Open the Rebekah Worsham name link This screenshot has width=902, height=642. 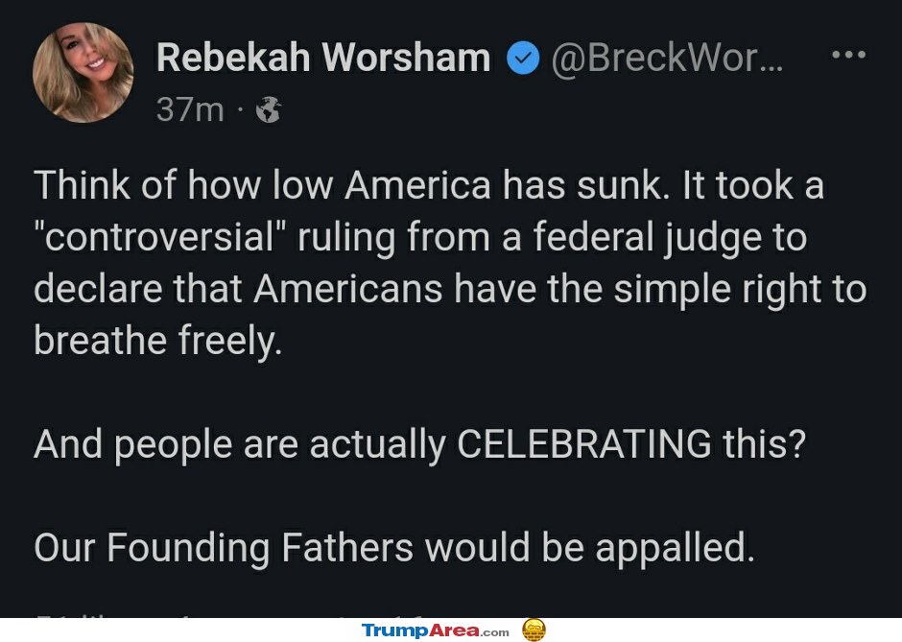[x=323, y=59]
